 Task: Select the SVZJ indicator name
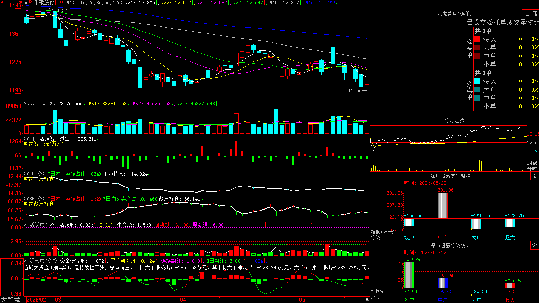pos(29,139)
